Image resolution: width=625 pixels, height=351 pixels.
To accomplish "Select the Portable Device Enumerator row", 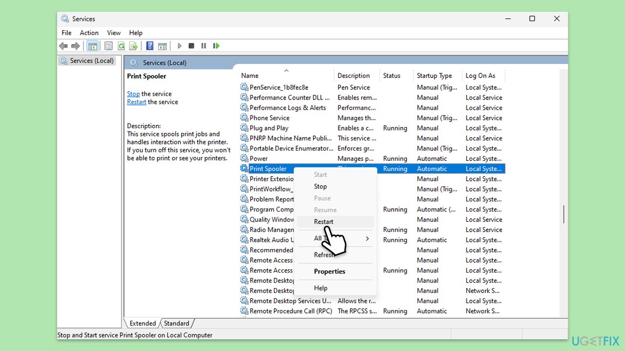I will (372, 148).
